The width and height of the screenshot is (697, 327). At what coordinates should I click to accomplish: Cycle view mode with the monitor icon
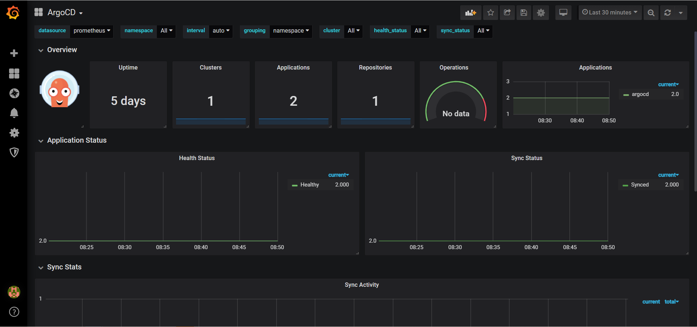tap(563, 13)
